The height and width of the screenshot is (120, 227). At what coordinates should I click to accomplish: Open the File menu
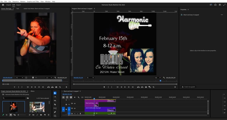point(1,1)
